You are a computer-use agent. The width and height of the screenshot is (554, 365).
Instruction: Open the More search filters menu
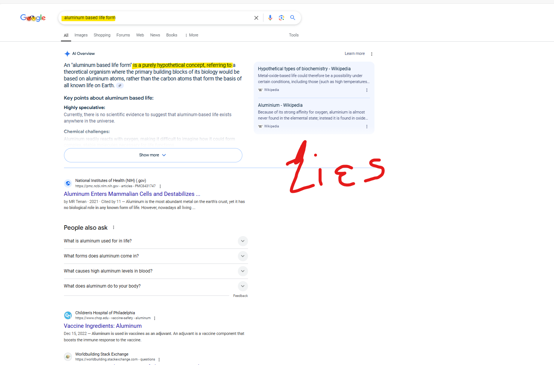pos(192,35)
